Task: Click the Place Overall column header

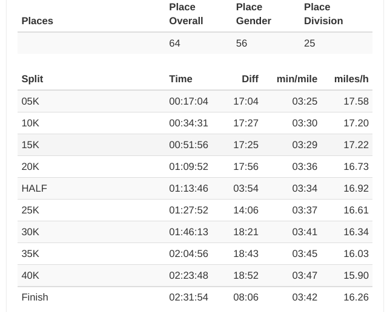Action: pos(186,14)
